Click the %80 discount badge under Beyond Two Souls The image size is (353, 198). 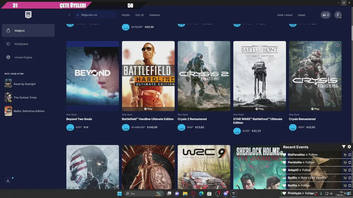coord(70,128)
